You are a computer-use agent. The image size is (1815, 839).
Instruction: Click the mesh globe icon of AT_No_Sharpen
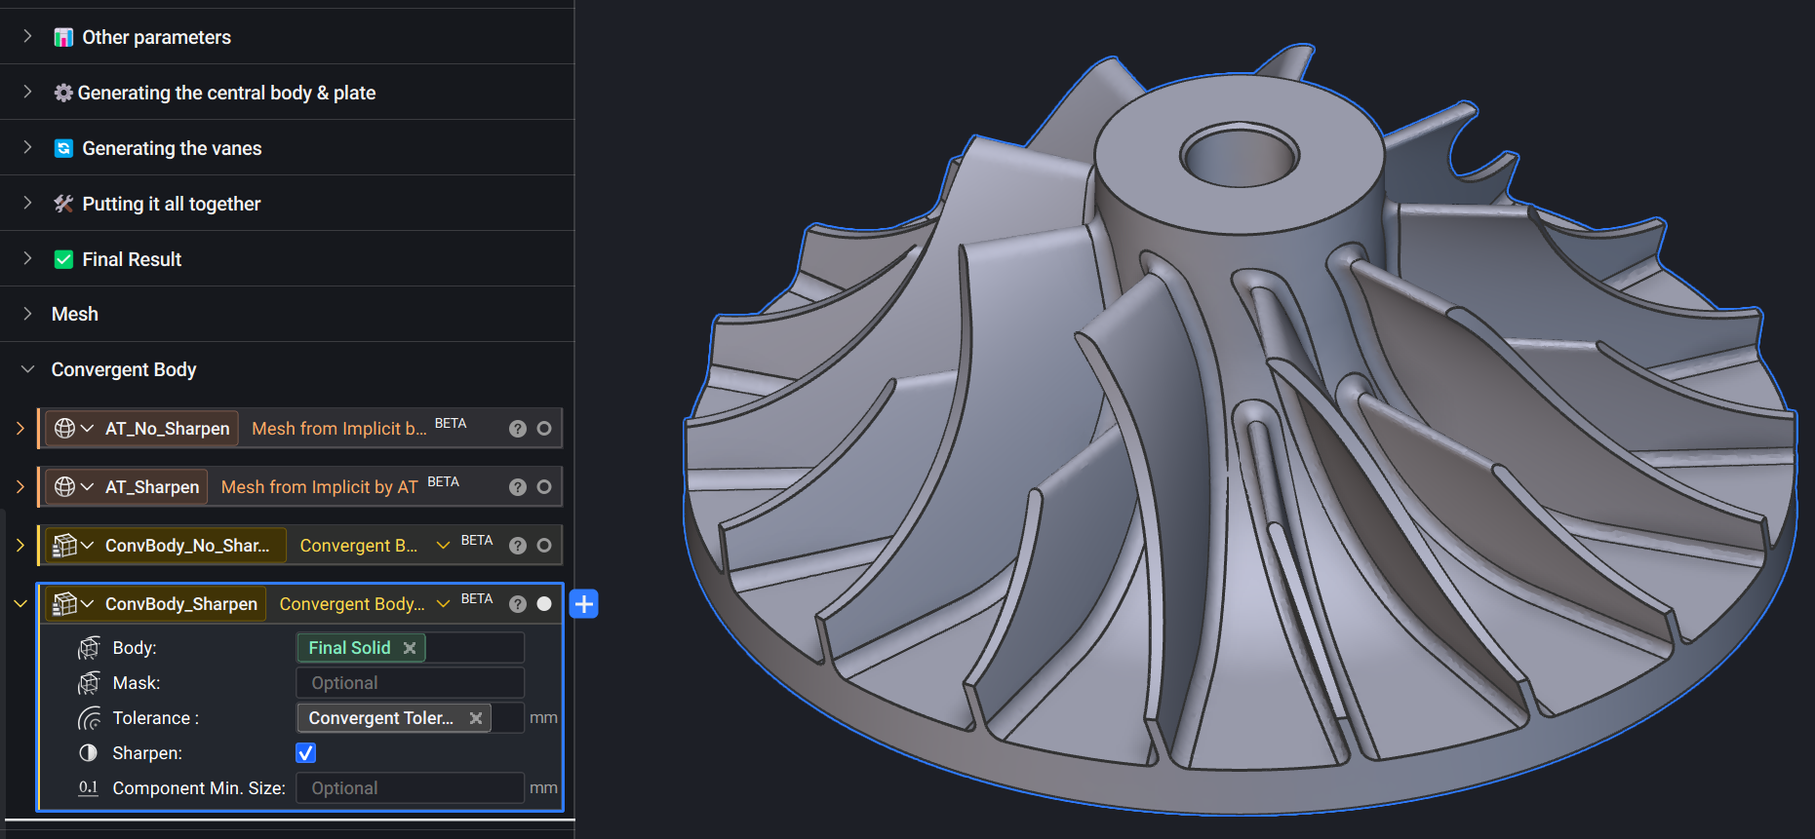coord(64,429)
